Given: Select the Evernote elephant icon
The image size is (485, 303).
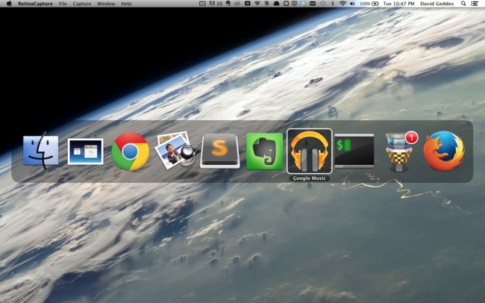Looking at the screenshot, I should point(264,151).
